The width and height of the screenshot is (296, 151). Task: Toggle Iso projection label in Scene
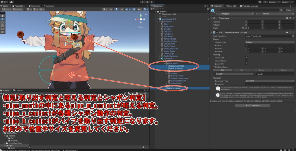(x=141, y=27)
